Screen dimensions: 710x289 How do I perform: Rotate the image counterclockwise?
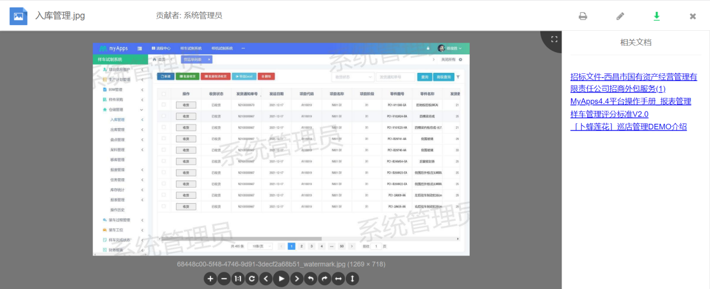(311, 278)
